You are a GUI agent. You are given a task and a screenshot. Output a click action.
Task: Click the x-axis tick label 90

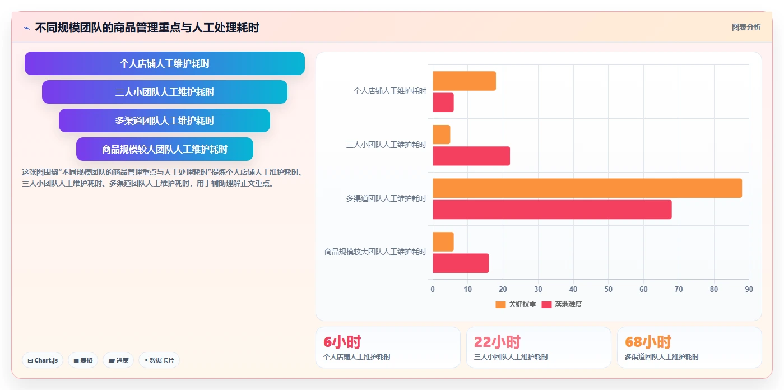tap(749, 290)
